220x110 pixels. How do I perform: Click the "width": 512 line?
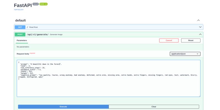pyautogui.click(x=26, y=71)
